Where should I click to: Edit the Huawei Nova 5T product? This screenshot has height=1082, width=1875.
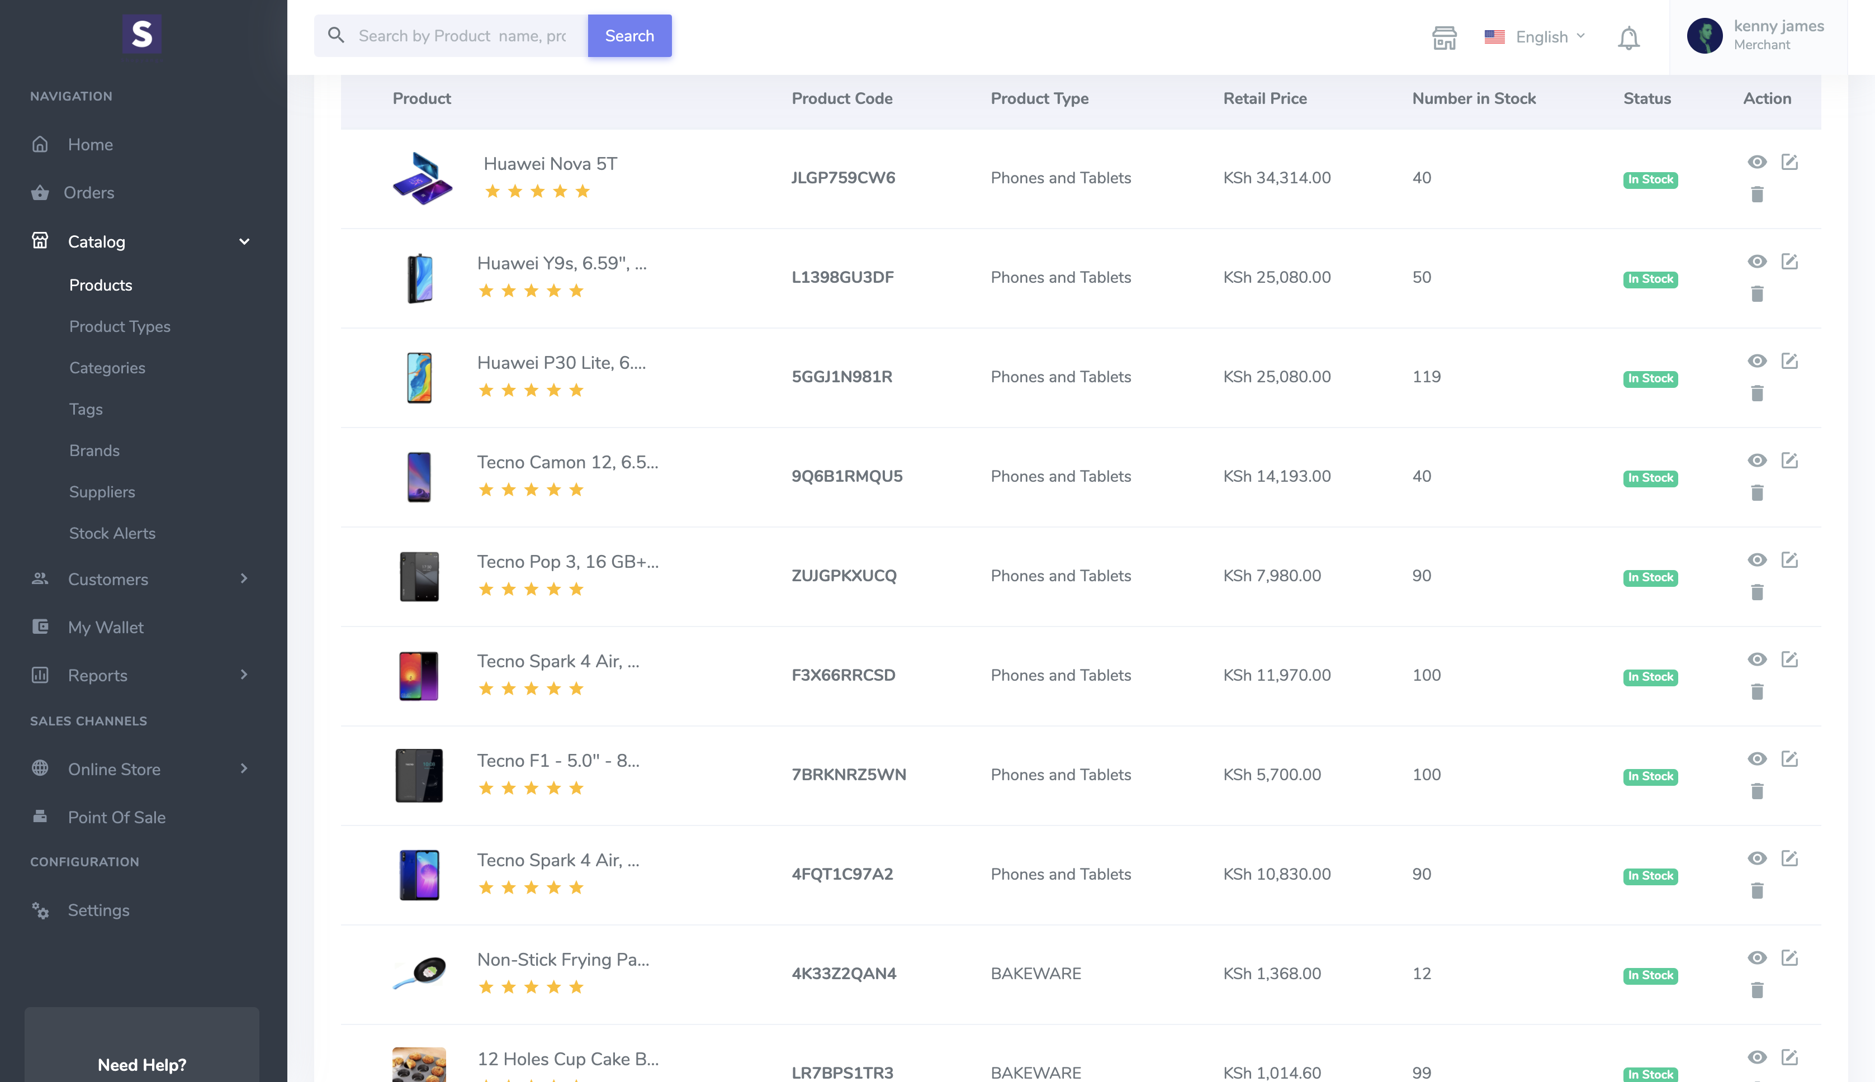(x=1789, y=162)
